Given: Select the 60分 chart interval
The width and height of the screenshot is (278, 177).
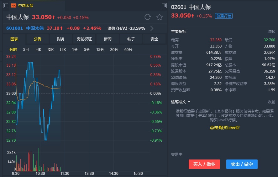Looking at the screenshot, I should click(128, 49).
